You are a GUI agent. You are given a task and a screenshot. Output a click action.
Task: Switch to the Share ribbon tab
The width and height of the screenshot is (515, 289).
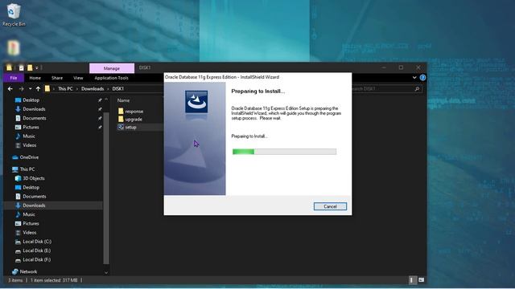[x=57, y=78]
